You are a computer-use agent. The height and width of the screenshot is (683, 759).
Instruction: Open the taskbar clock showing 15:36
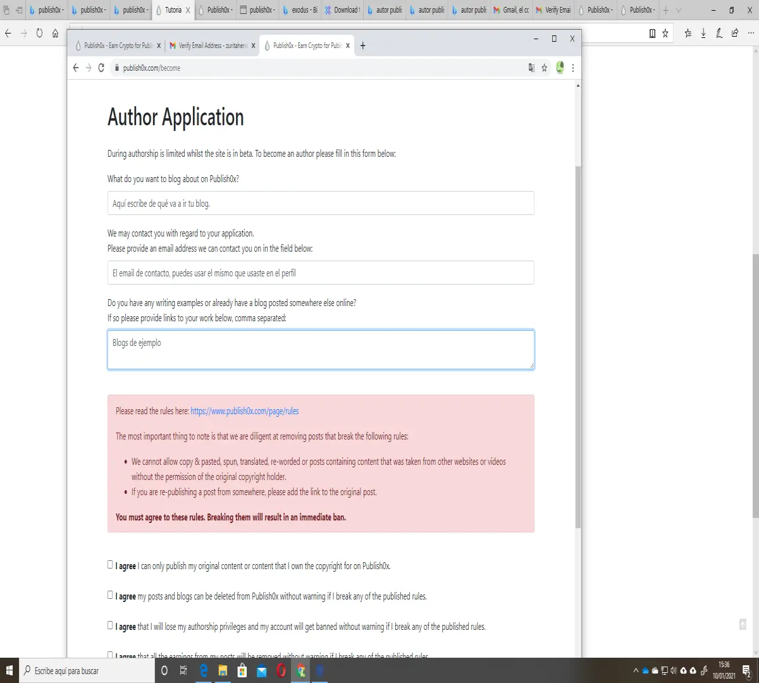point(724,670)
